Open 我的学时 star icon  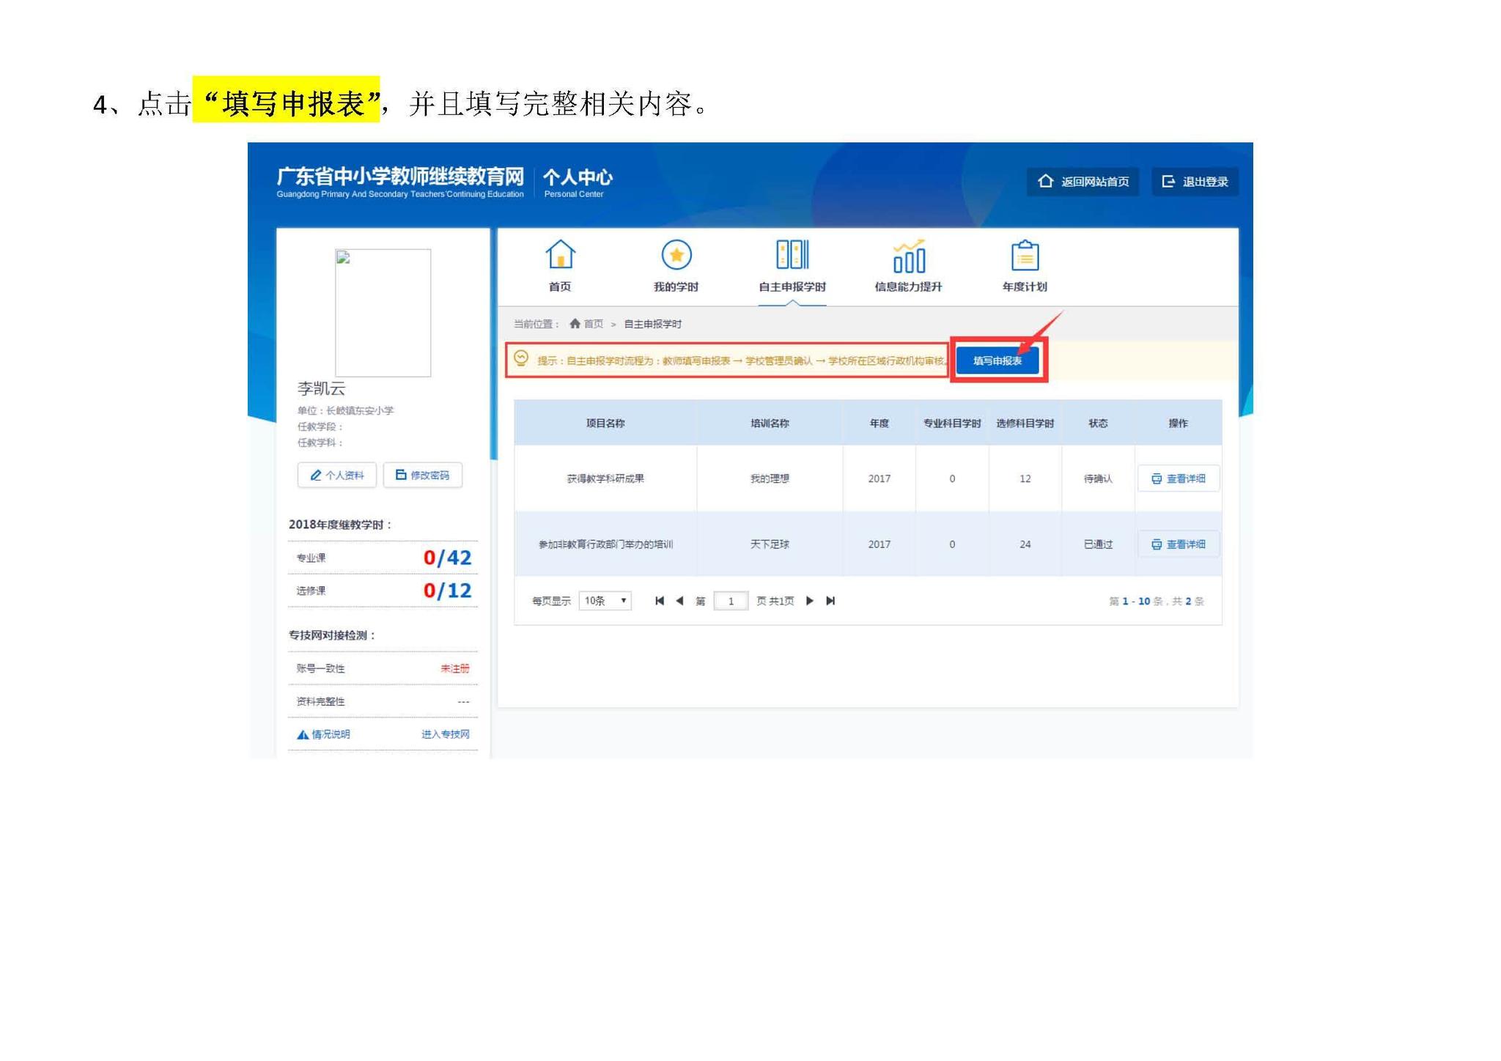pos(676,256)
